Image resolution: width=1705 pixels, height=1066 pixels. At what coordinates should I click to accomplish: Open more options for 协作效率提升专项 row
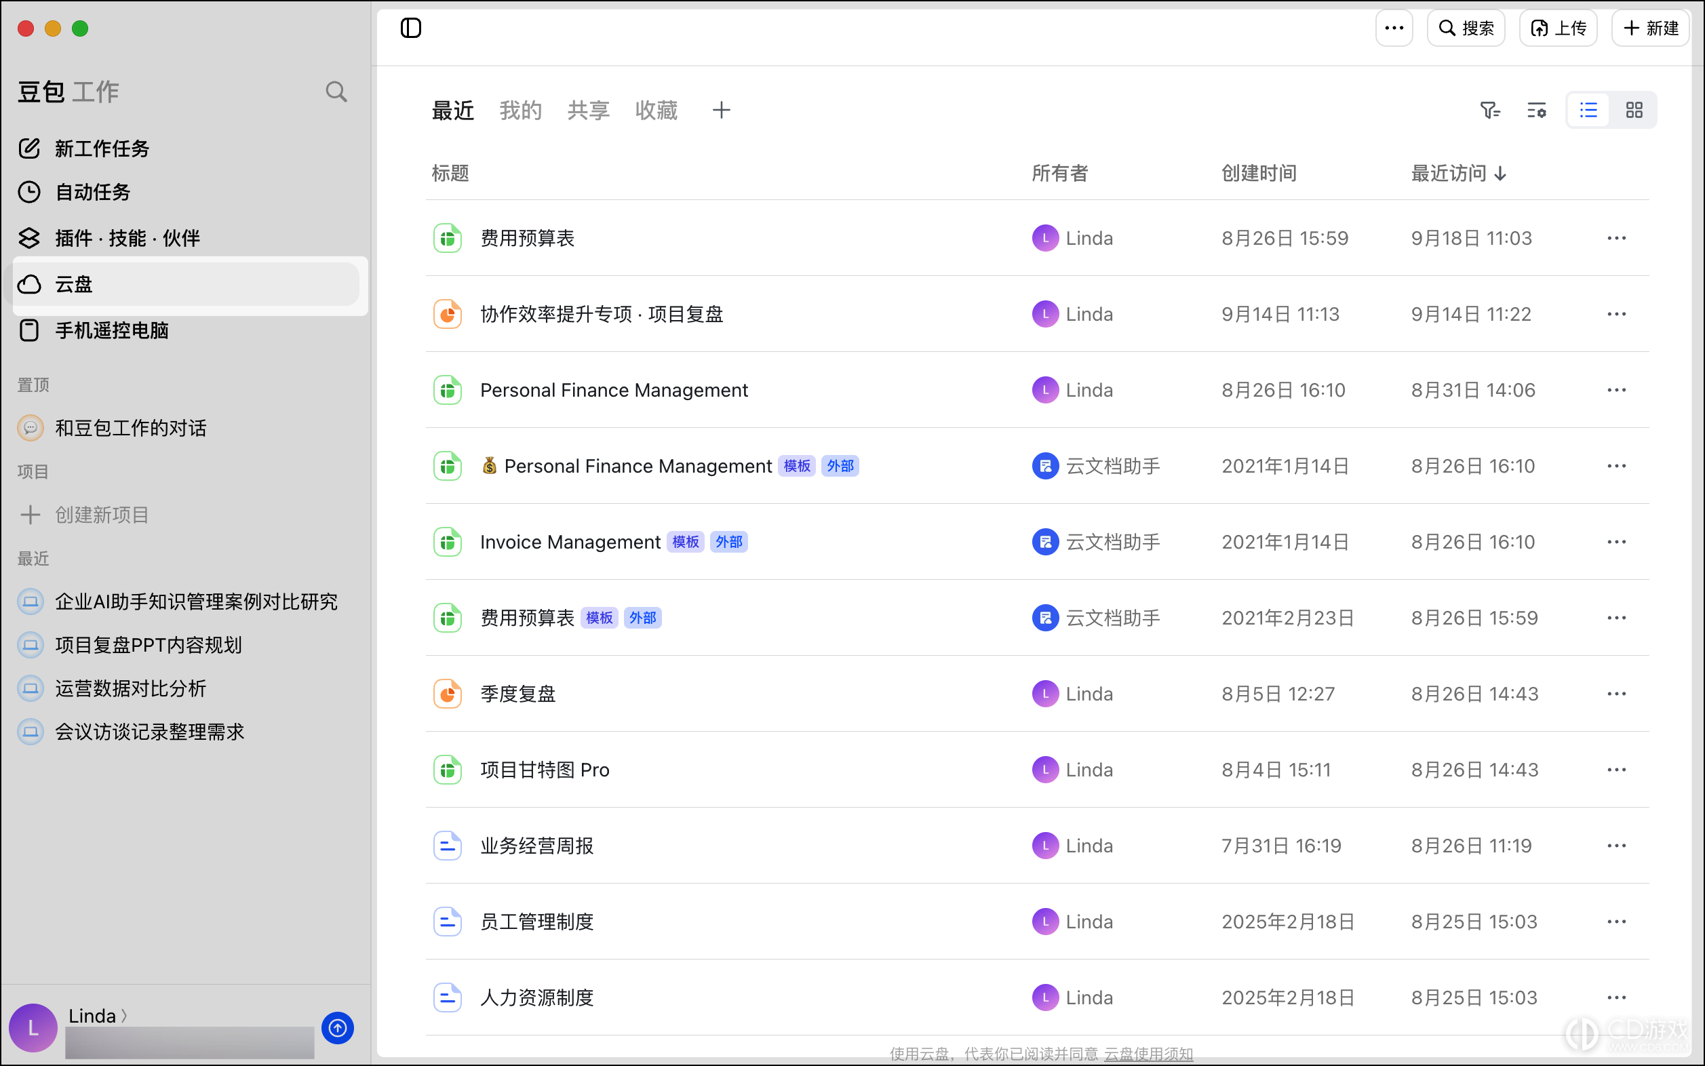click(1616, 314)
